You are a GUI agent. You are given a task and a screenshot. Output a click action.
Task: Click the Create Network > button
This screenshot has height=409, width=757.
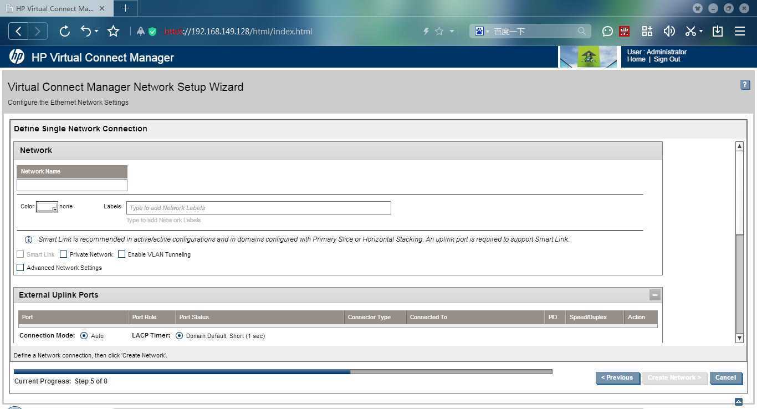(x=674, y=378)
